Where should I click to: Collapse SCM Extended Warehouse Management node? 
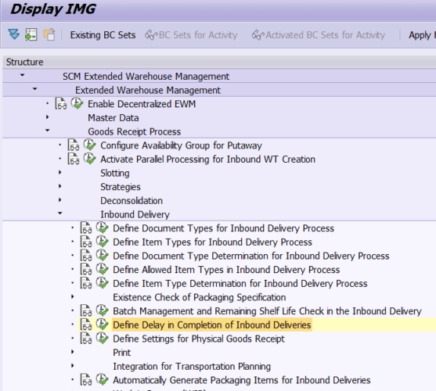click(22, 75)
